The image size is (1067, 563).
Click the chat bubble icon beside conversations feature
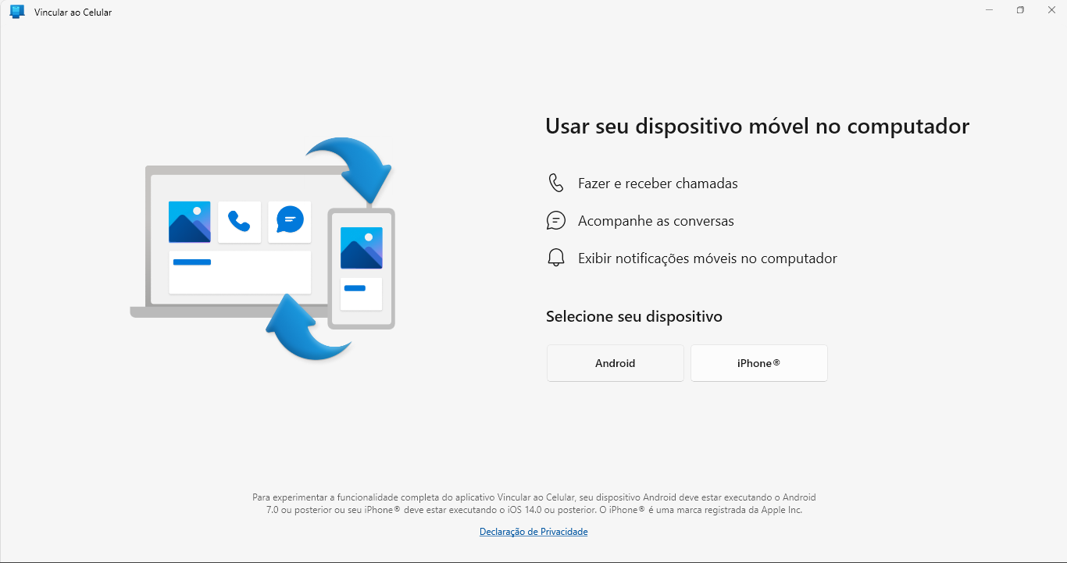coord(555,221)
